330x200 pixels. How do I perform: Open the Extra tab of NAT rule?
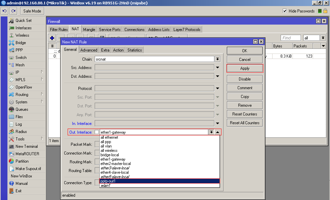pos(105,50)
